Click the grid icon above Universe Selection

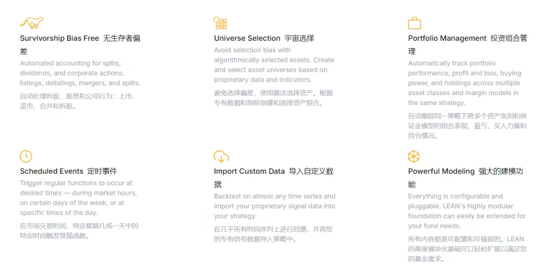point(220,23)
